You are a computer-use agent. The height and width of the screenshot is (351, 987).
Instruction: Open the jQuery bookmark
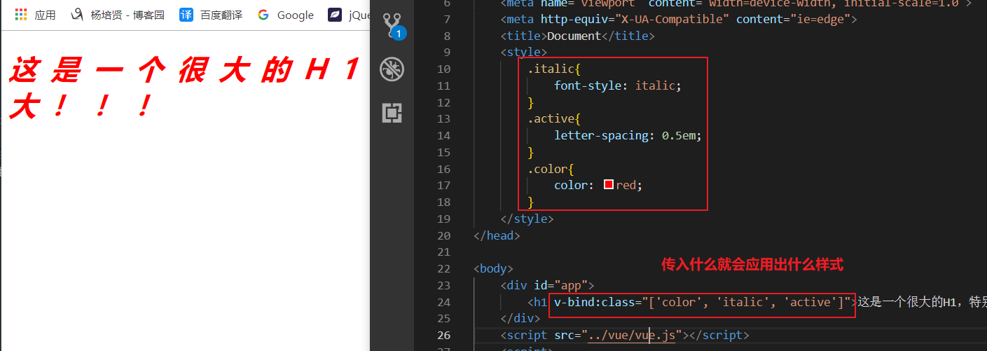coord(349,15)
